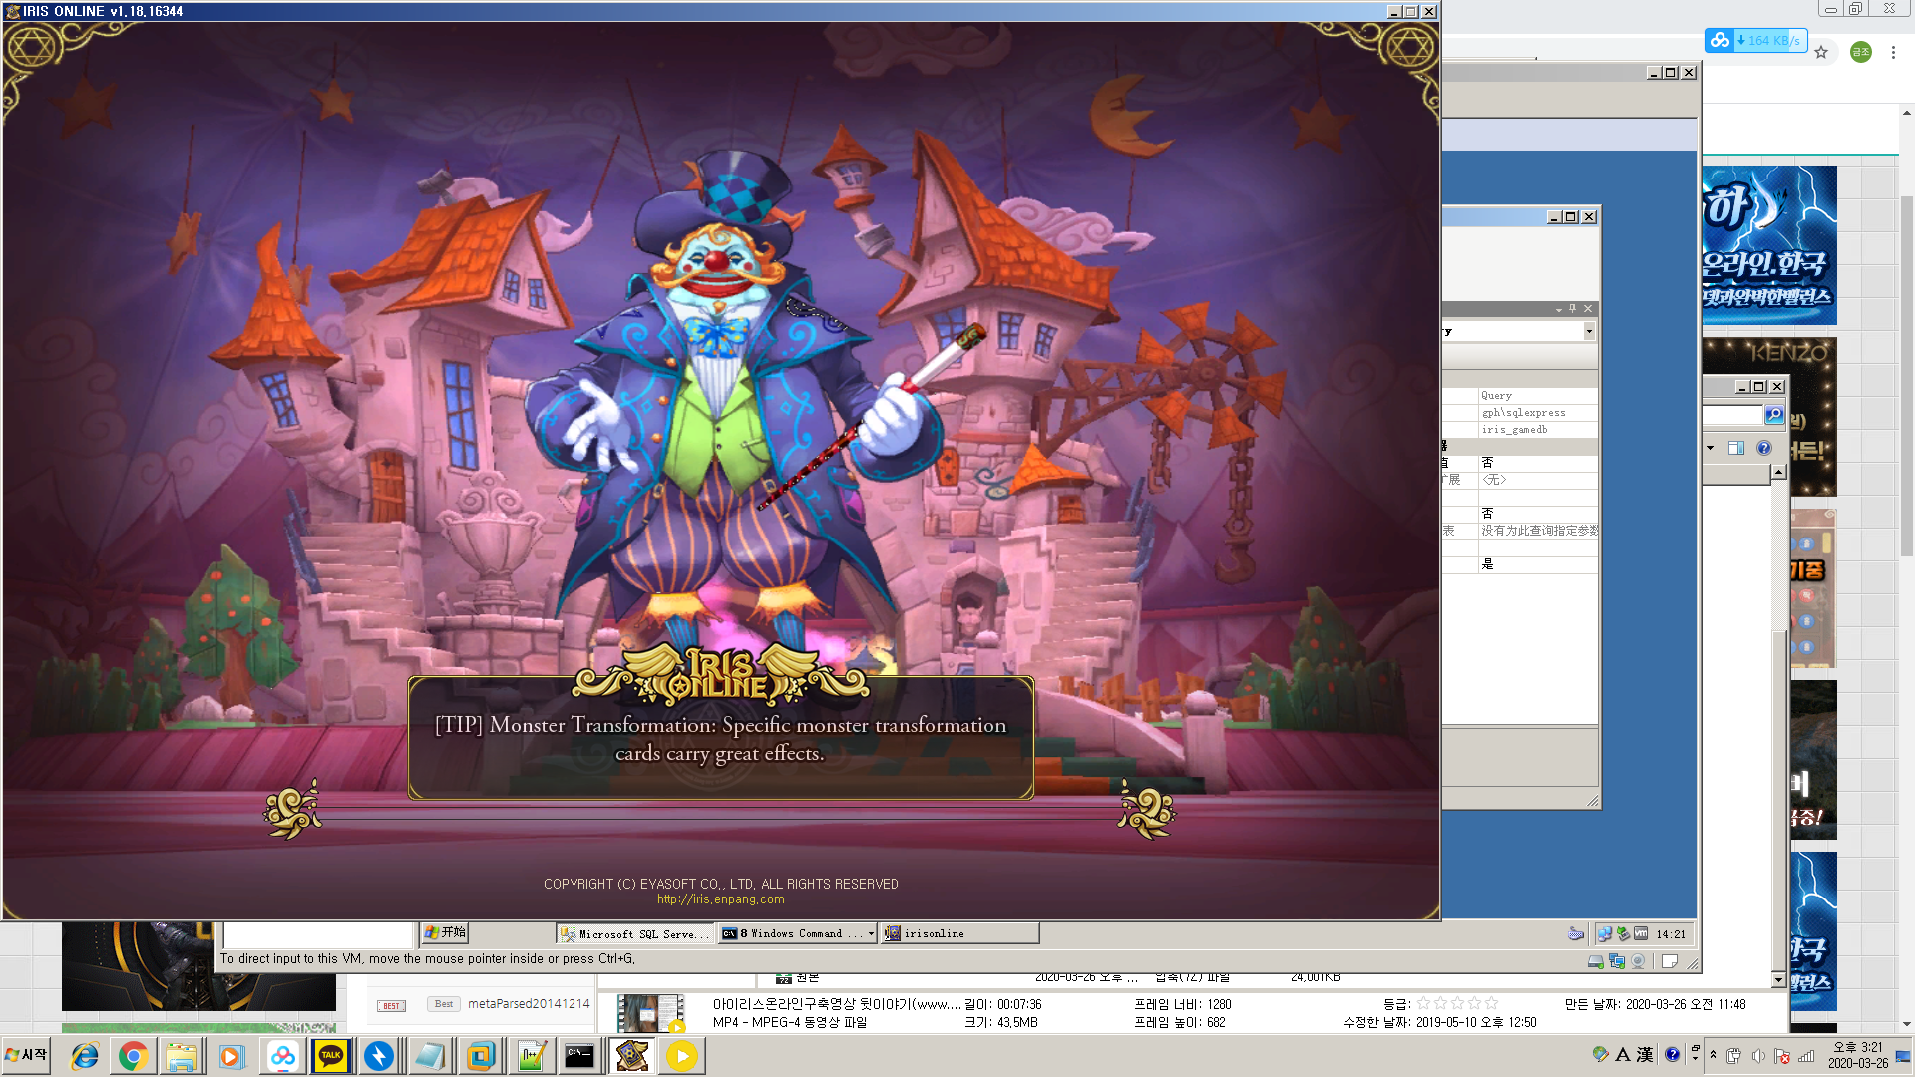Toggle the A language input mode
The width and height of the screenshot is (1915, 1077).
[x=1623, y=1055]
